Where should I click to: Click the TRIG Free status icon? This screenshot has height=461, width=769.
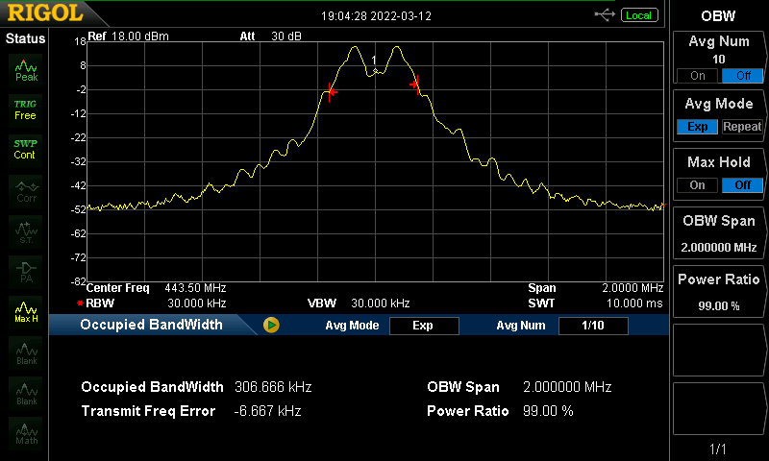click(26, 109)
